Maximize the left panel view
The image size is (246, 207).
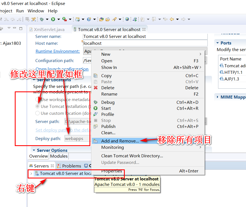pyautogui.click(x=21, y=29)
